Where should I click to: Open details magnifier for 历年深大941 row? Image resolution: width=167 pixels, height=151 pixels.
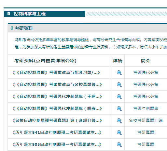(x=119, y=133)
